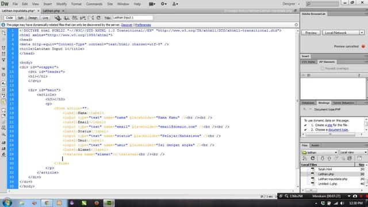Click the Indent Code coding toolbar icon
The width and height of the screenshot is (368, 207).
point(3,143)
